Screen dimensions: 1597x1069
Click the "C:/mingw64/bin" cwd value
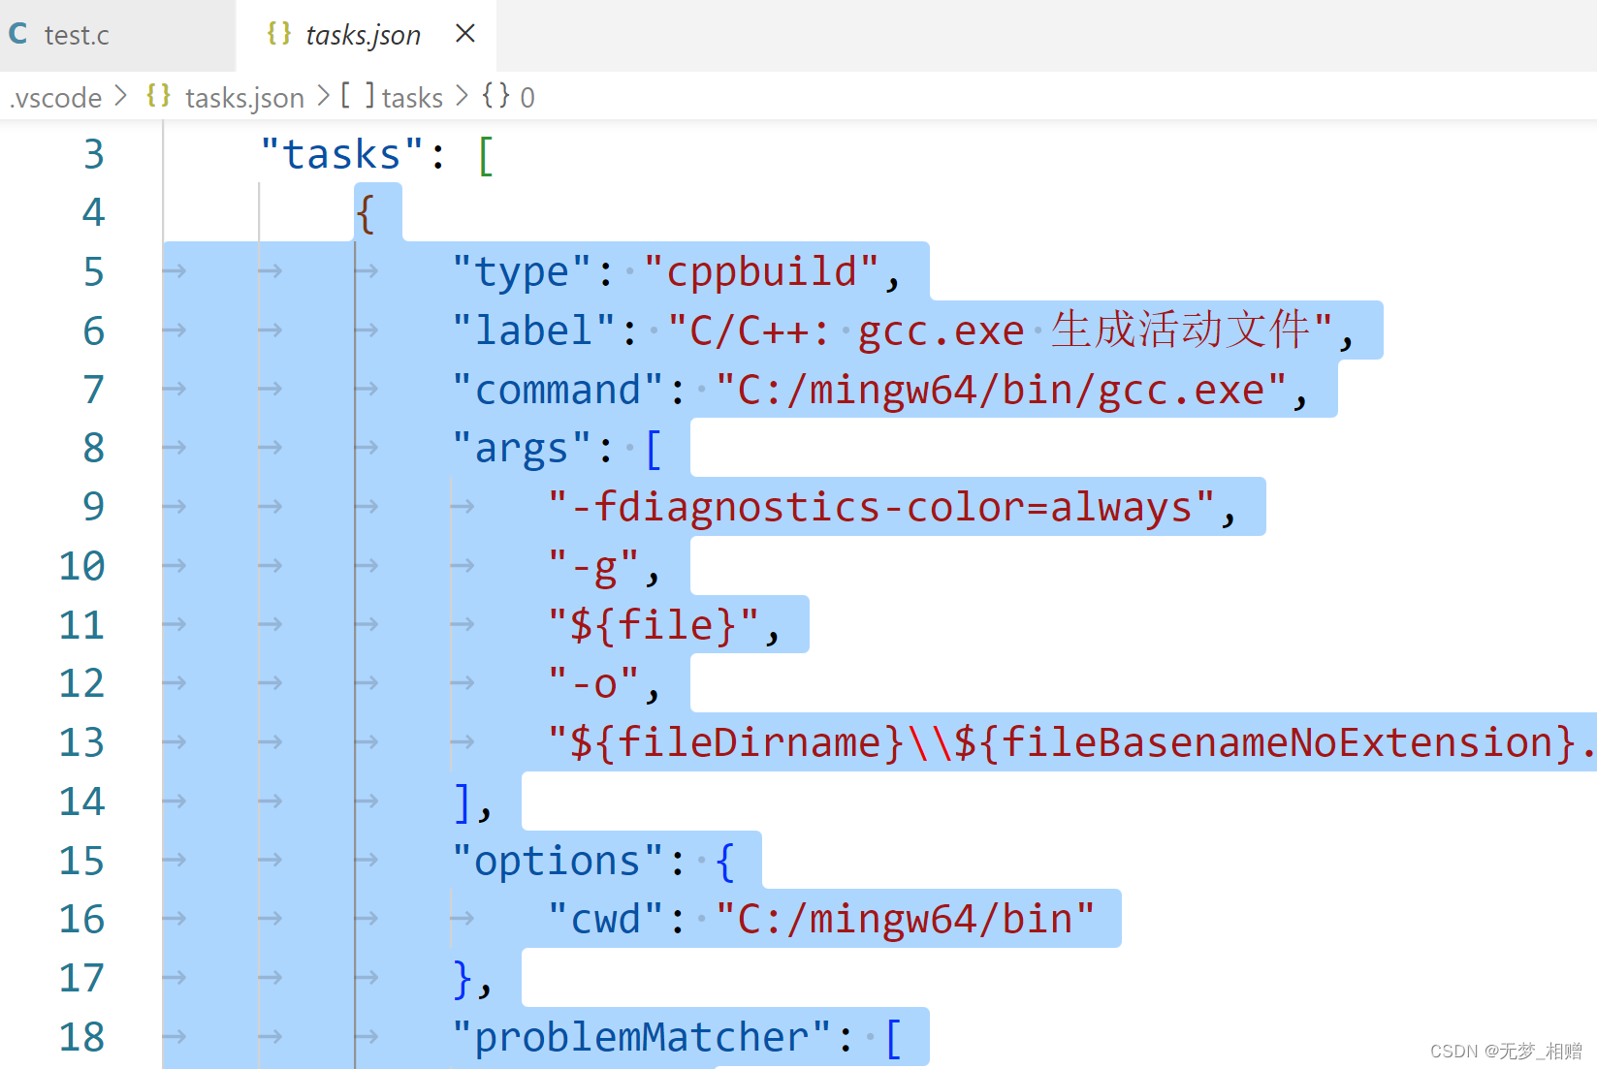pyautogui.click(x=906, y=920)
